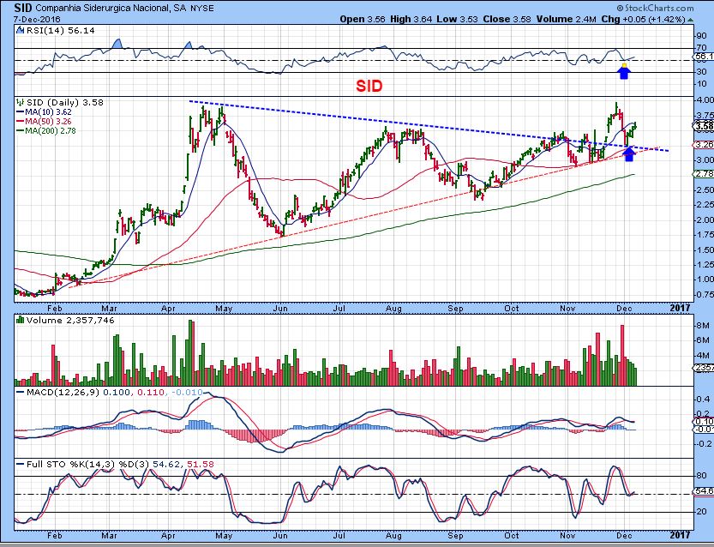Click the 3.26 MA(50) price tag on axis

pyautogui.click(x=704, y=145)
